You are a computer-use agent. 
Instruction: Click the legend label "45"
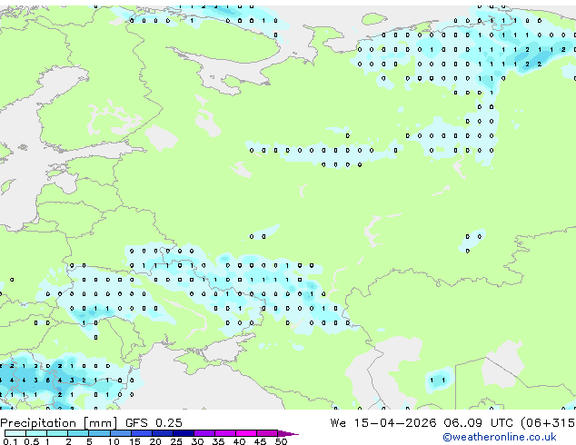click(x=260, y=441)
